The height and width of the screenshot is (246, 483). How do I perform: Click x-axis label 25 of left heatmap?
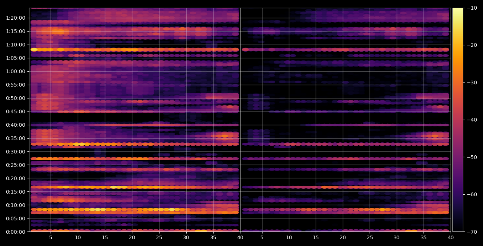point(159,237)
